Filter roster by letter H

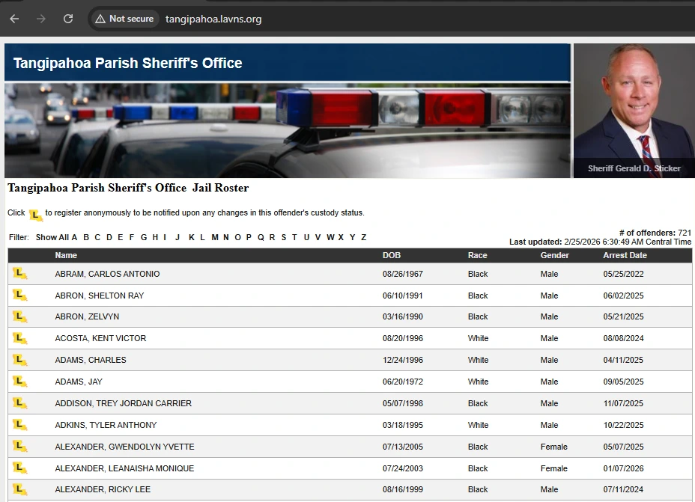[x=155, y=237]
